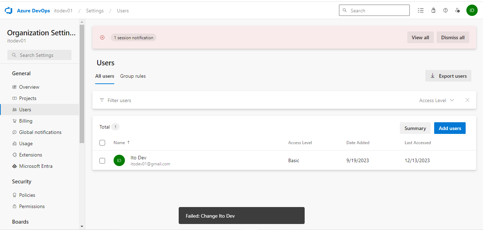
Task: Click the View all notifications button
Action: tap(420, 37)
